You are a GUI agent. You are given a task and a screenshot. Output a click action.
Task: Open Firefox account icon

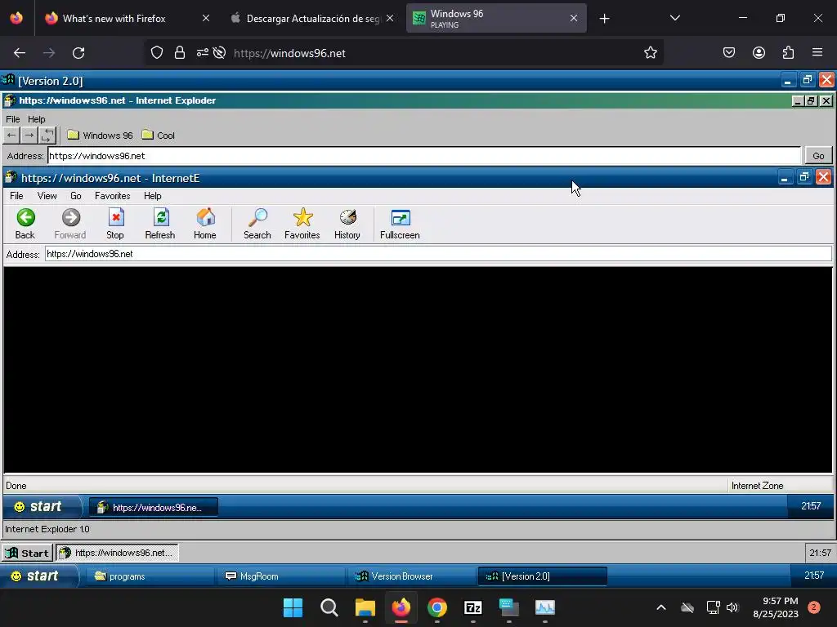(759, 52)
